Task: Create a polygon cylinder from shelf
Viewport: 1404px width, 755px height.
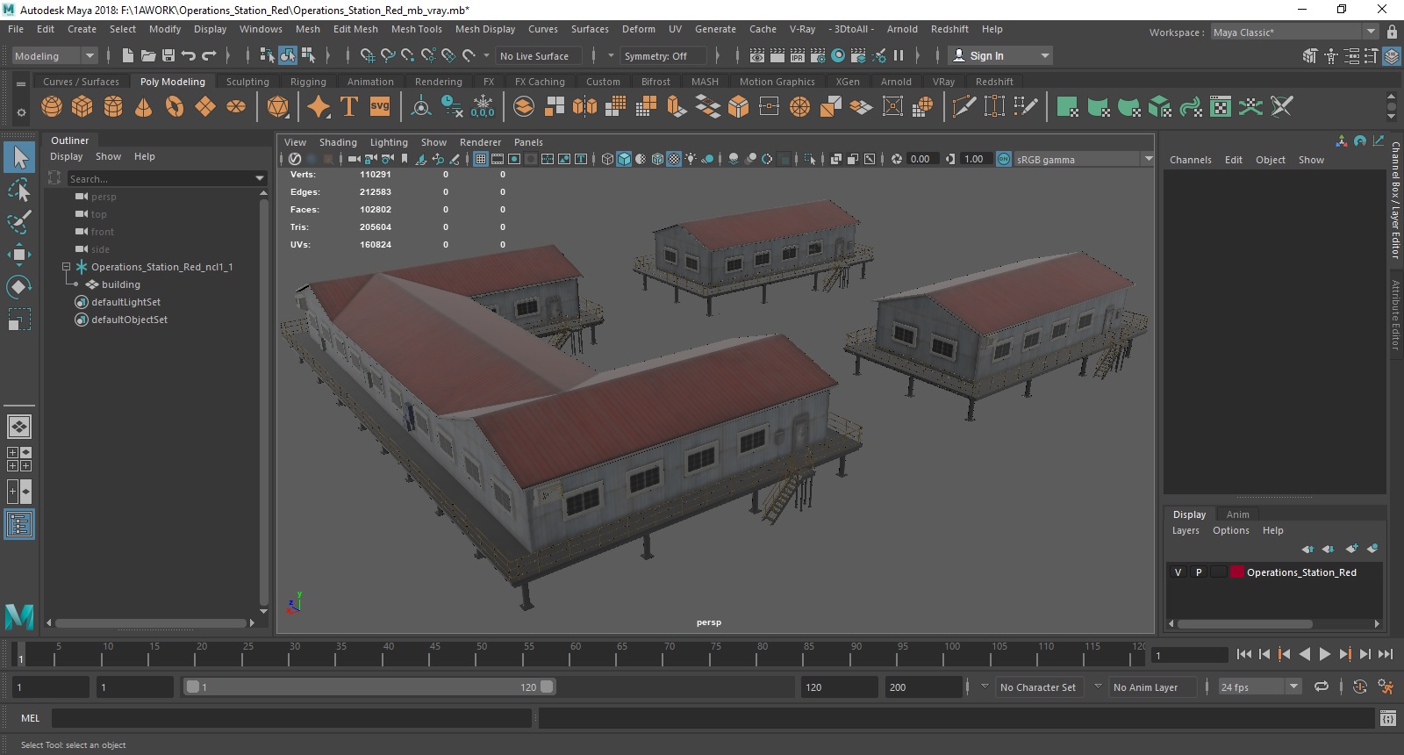Action: (x=113, y=107)
